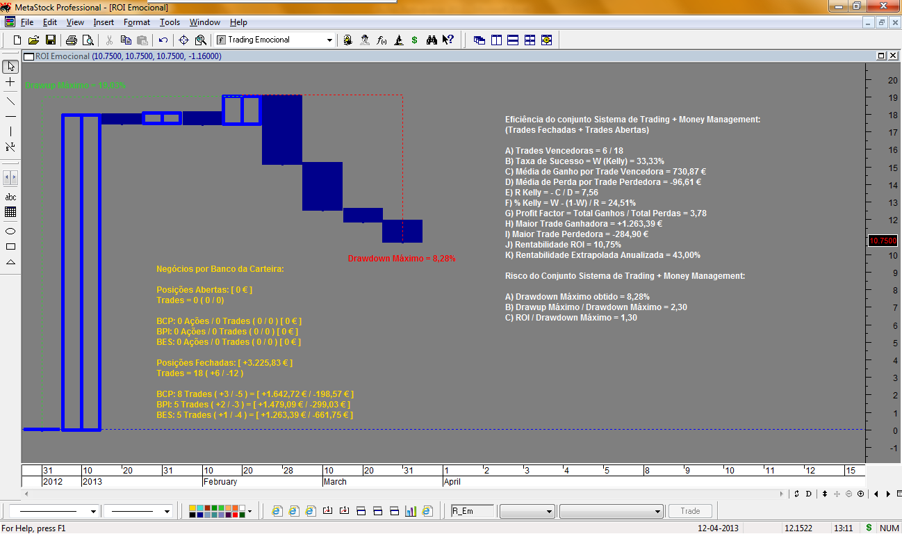Cascade windows using toolbar icon

[479, 40]
